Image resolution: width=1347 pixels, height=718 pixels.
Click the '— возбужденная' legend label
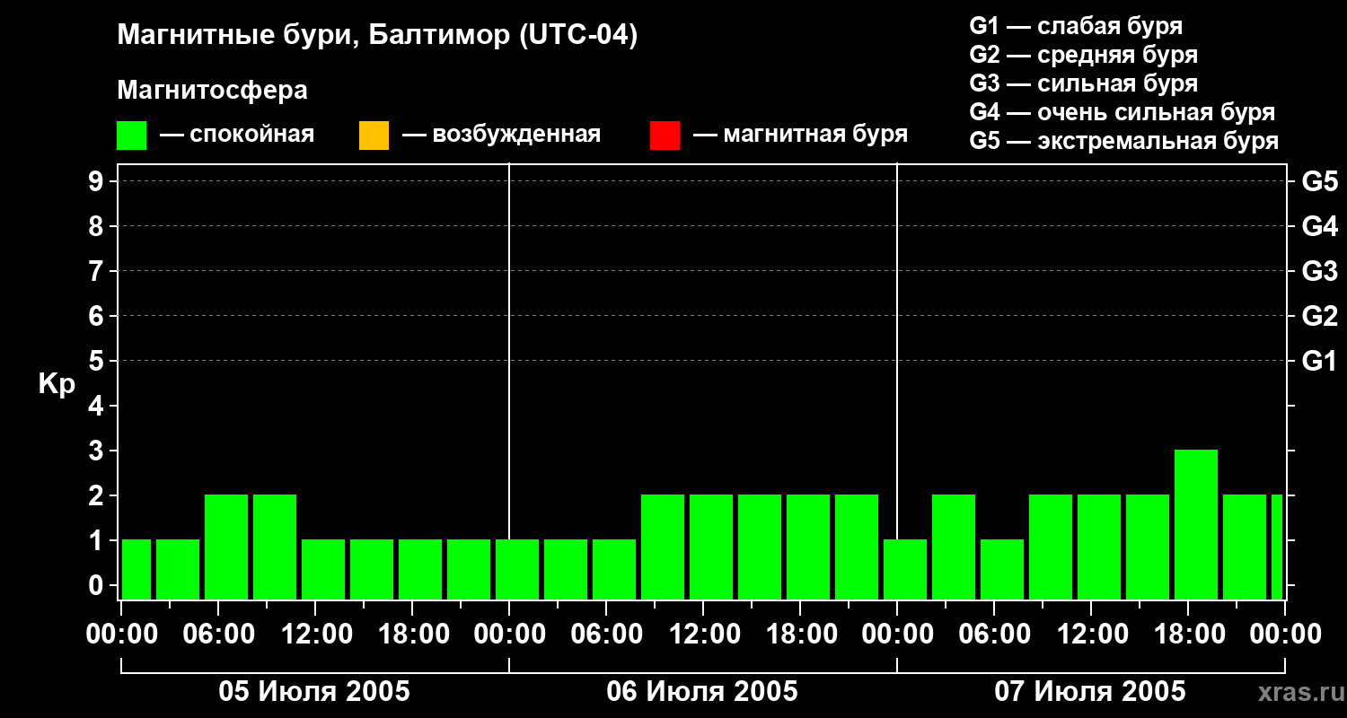pos(501,136)
